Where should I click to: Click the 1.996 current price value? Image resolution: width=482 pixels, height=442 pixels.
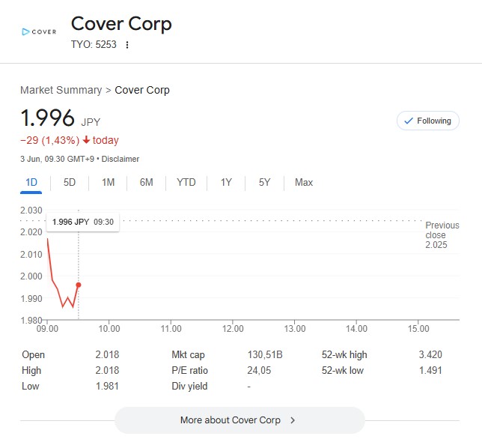[47, 118]
